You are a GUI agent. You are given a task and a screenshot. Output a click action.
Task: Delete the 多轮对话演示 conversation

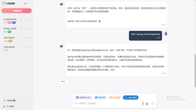click(x=28, y=38)
